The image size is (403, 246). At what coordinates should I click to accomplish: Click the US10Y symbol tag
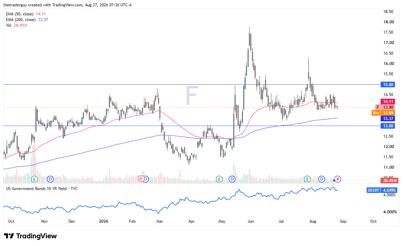tap(374, 190)
